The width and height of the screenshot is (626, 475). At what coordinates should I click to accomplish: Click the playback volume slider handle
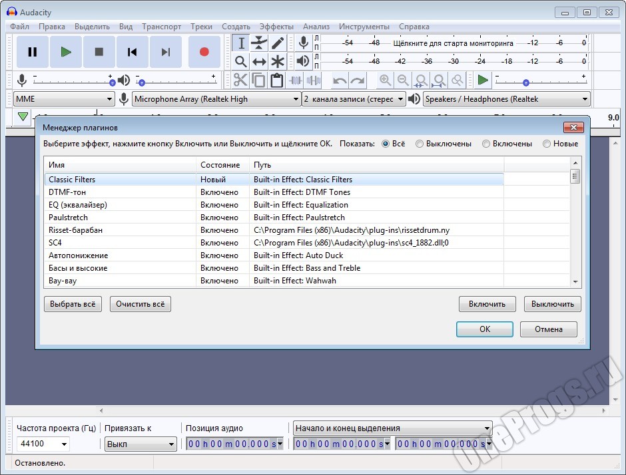pyautogui.click(x=141, y=83)
